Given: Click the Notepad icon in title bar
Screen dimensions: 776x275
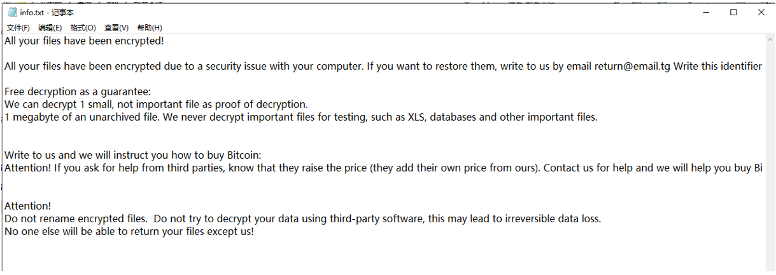Looking at the screenshot, I should [12, 13].
